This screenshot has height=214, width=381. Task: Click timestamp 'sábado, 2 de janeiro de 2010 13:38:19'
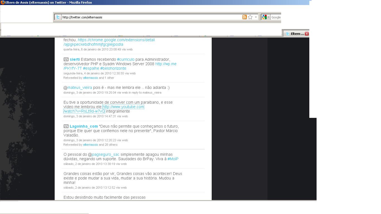pyautogui.click(x=89, y=164)
